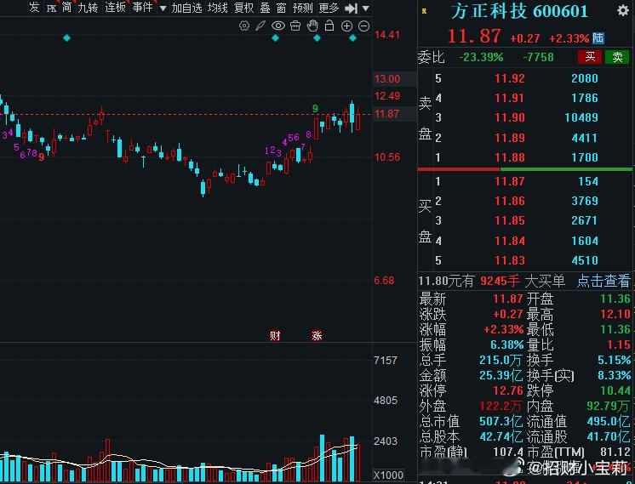The image size is (635, 484).
Task: Expand the dropdown arrow after jump-to-end icon
Action: tap(366, 9)
